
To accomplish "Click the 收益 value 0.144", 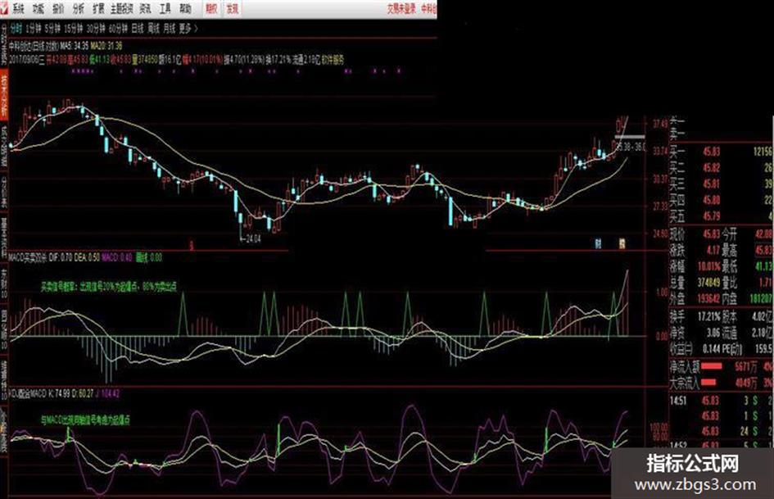I will tap(713, 349).
